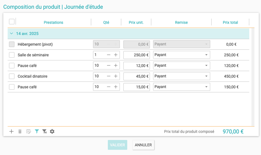The image size is (261, 155).
Task: Click the trash delete icon
Action: coord(20,131)
